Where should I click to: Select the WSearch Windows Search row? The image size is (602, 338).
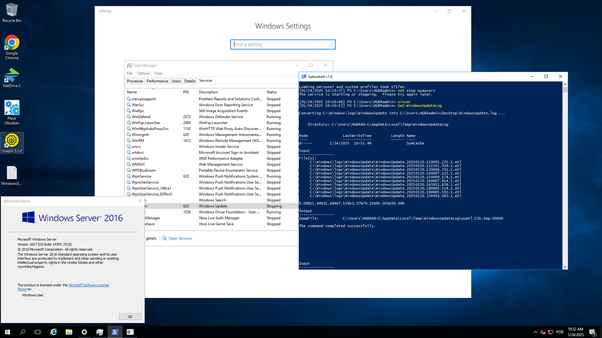221,200
